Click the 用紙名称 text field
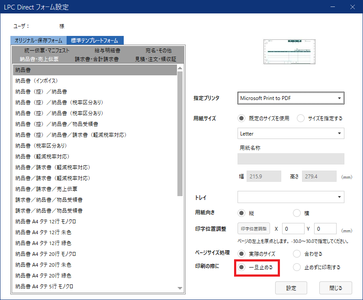 point(291,159)
